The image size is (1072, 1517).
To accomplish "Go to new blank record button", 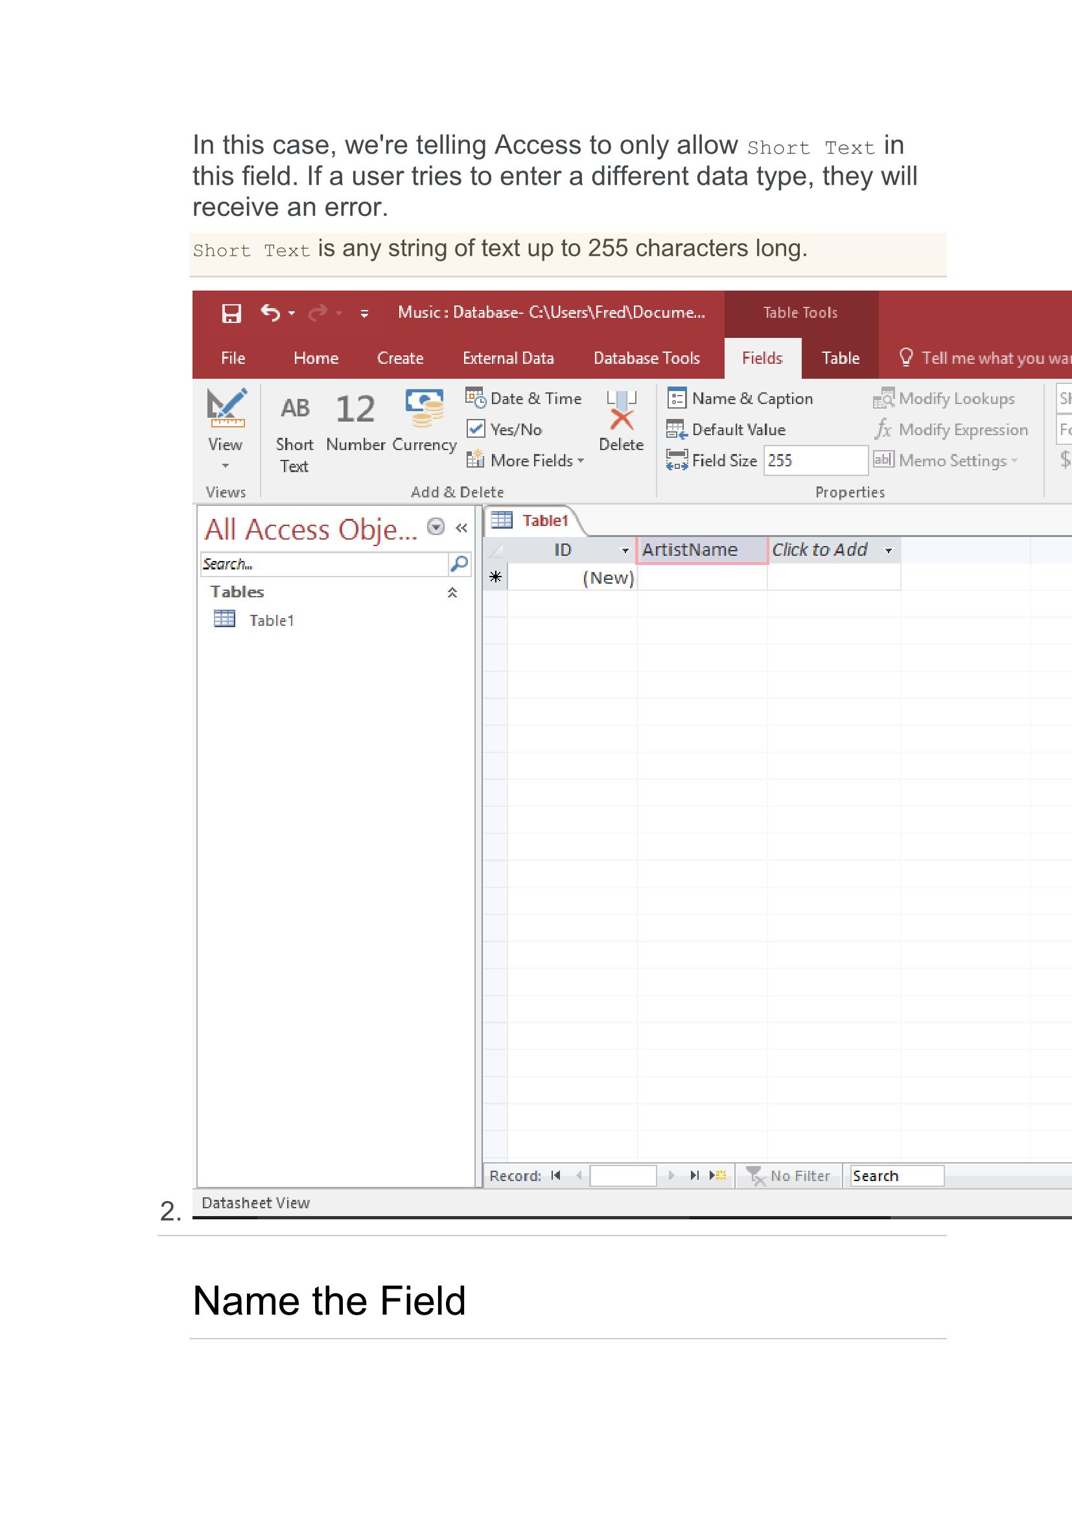I will 717,1175.
